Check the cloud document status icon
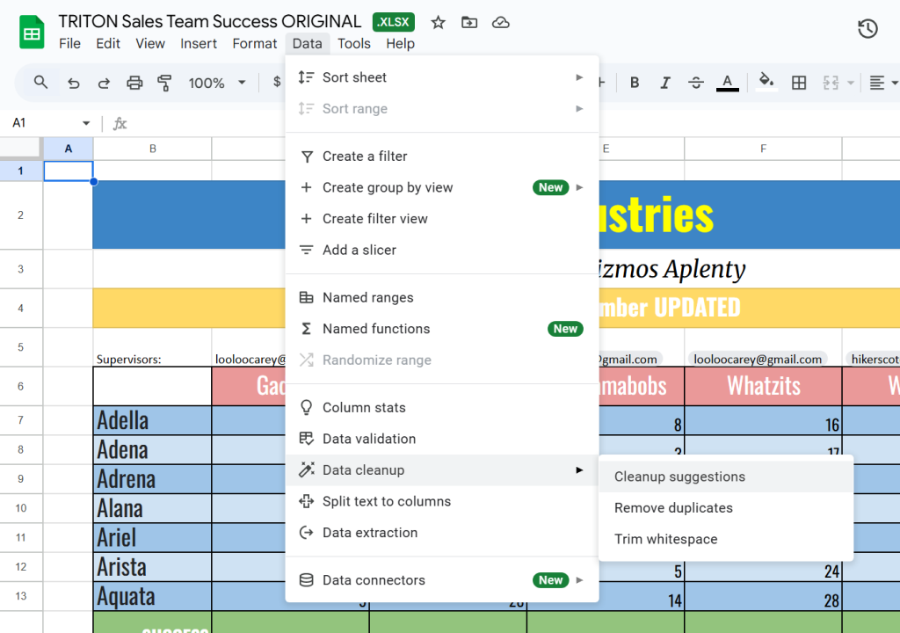 pyautogui.click(x=500, y=22)
